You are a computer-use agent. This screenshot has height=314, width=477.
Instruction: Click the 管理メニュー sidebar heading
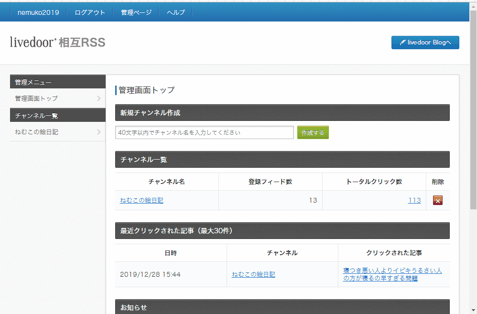click(x=58, y=82)
